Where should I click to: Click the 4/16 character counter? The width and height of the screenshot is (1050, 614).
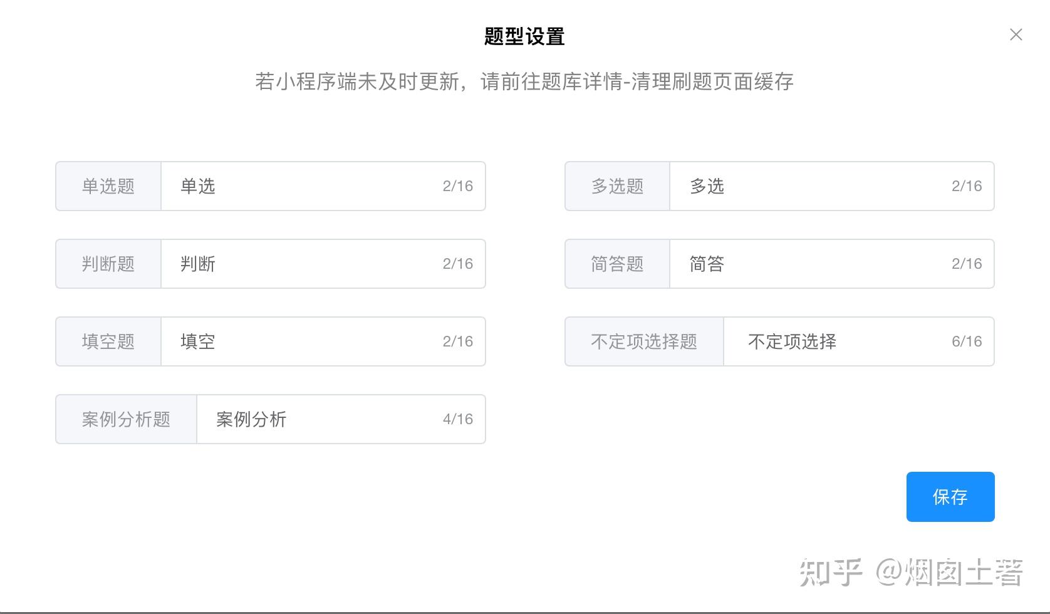[457, 419]
